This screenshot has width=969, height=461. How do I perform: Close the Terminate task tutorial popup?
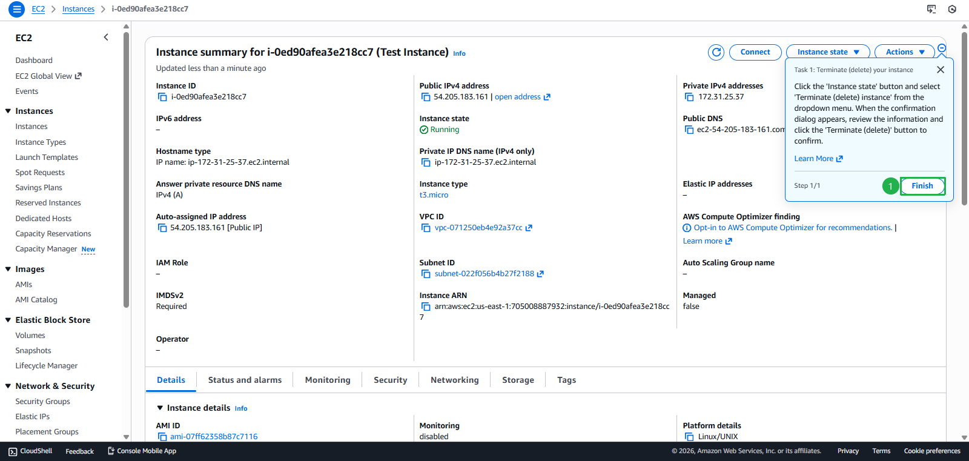click(940, 70)
